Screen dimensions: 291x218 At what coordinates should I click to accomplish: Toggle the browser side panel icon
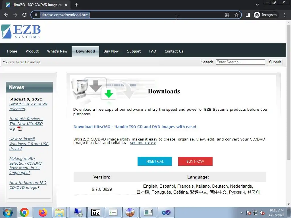pos(248,15)
